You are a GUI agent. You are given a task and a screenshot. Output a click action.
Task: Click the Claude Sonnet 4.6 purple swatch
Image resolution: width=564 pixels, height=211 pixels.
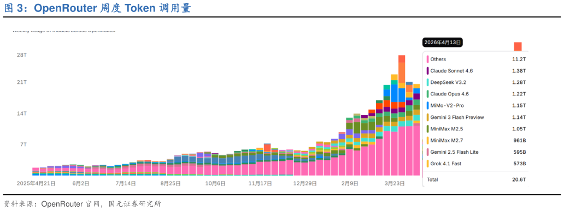click(x=428, y=71)
